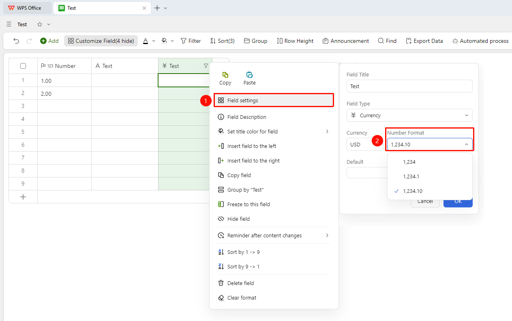The image size is (512, 321).
Task: Collapse the Number Format dropdown
Action: pyautogui.click(x=430, y=144)
